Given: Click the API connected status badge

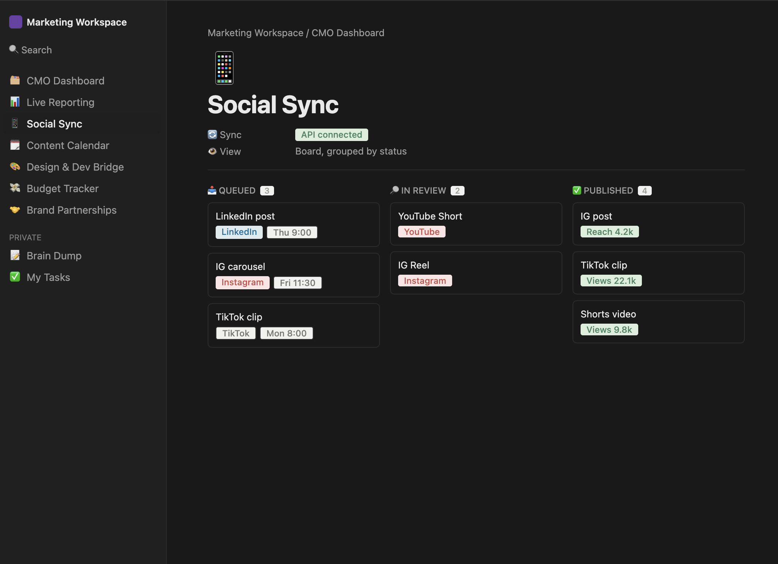Looking at the screenshot, I should pyautogui.click(x=332, y=135).
